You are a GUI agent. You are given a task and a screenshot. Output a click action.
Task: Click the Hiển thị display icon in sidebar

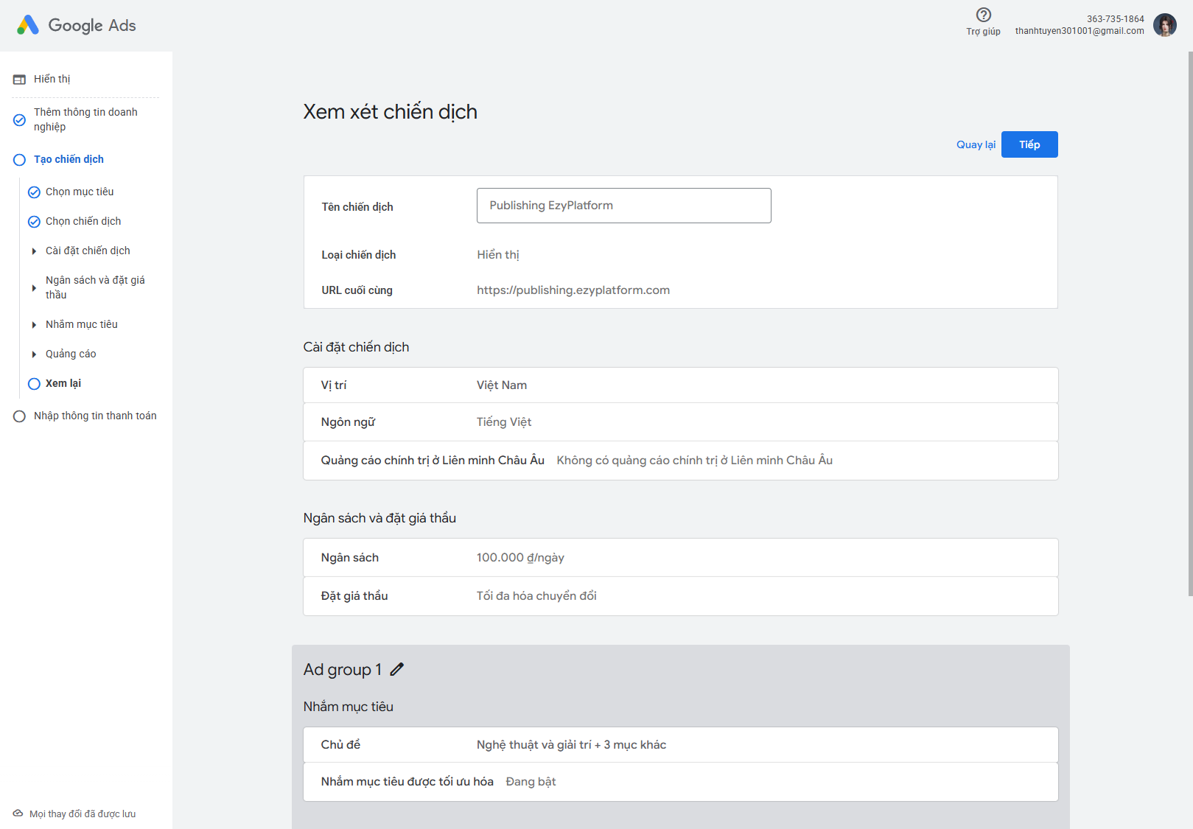pyautogui.click(x=20, y=80)
